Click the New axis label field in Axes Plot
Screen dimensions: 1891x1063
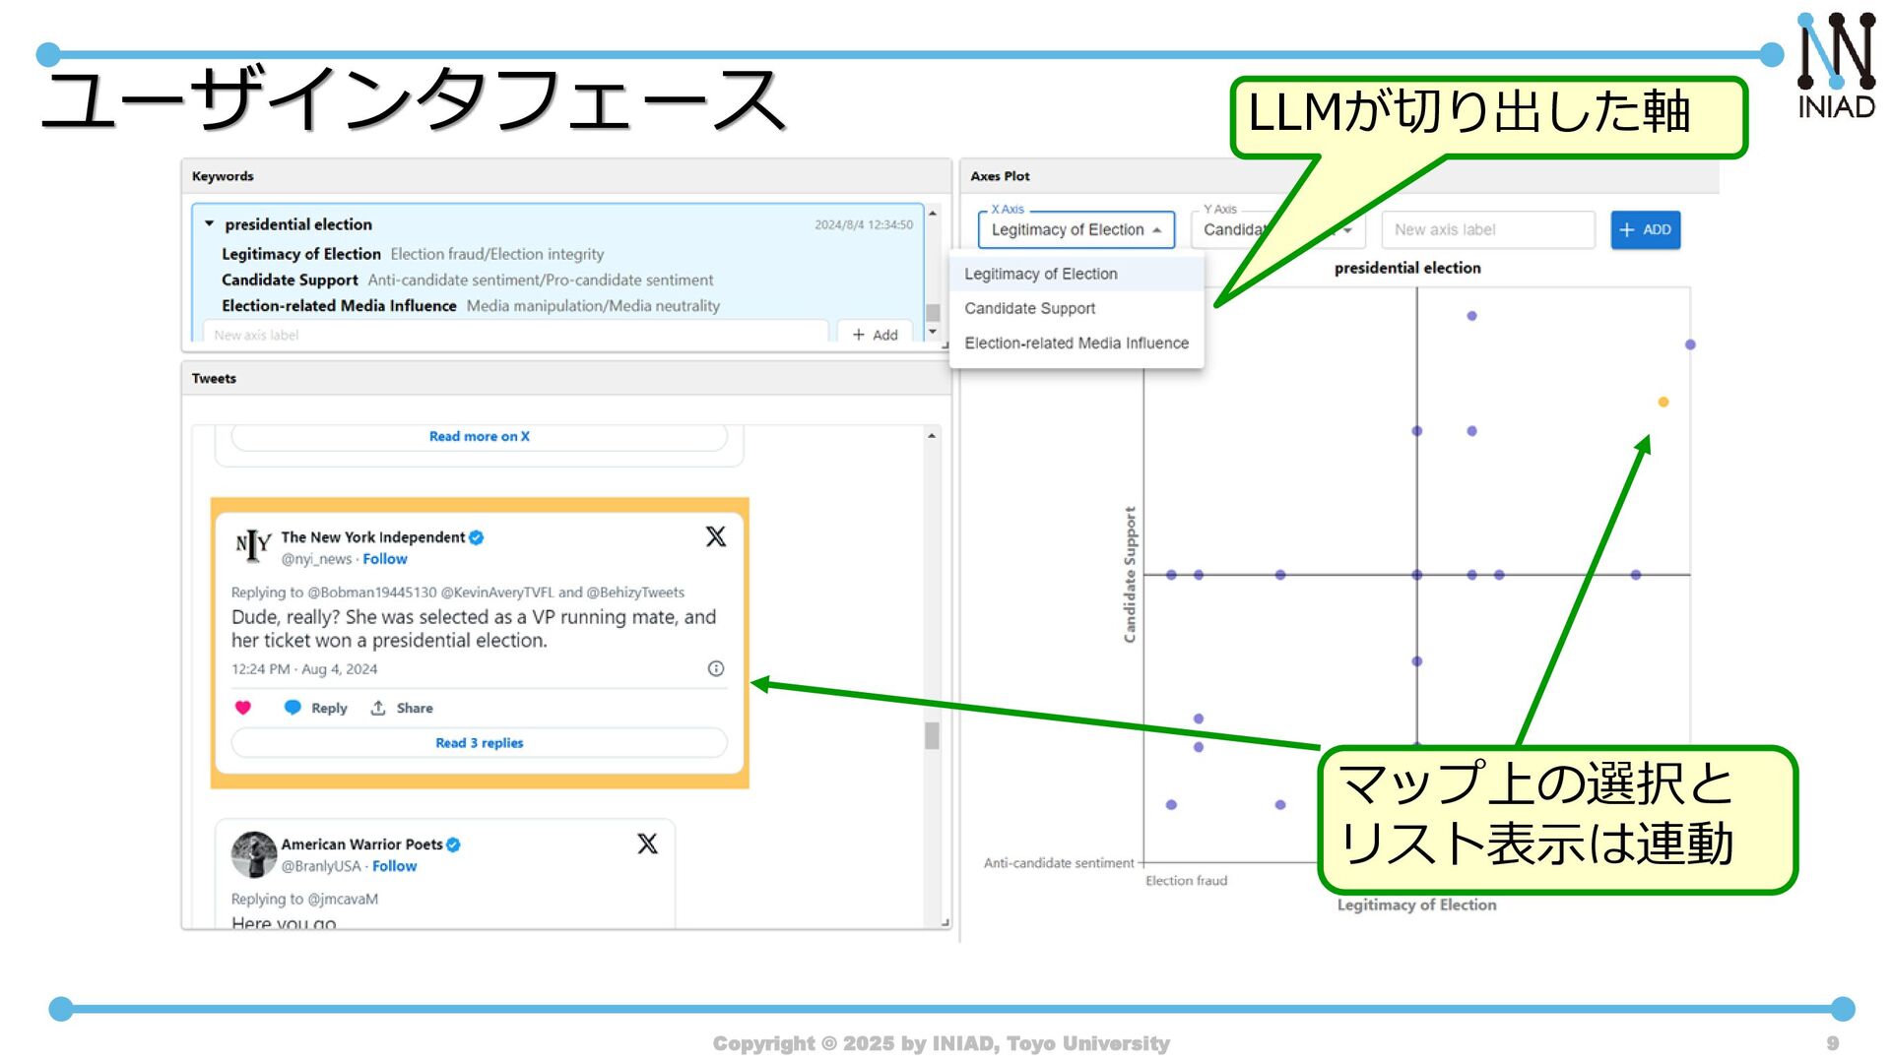click(x=1486, y=230)
